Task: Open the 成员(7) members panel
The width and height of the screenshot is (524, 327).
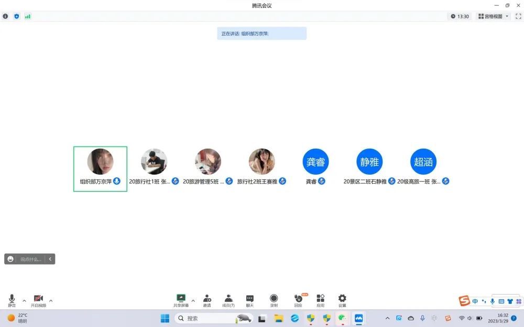Action: pos(228,300)
